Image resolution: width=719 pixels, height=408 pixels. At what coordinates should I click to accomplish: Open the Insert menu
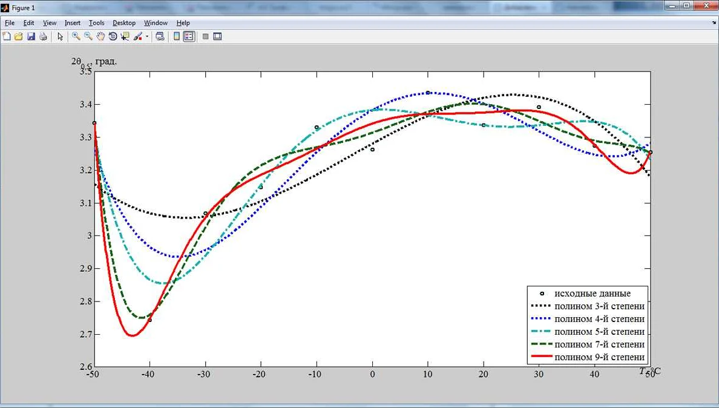73,23
